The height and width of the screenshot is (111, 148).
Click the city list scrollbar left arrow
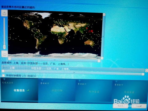click(3, 71)
